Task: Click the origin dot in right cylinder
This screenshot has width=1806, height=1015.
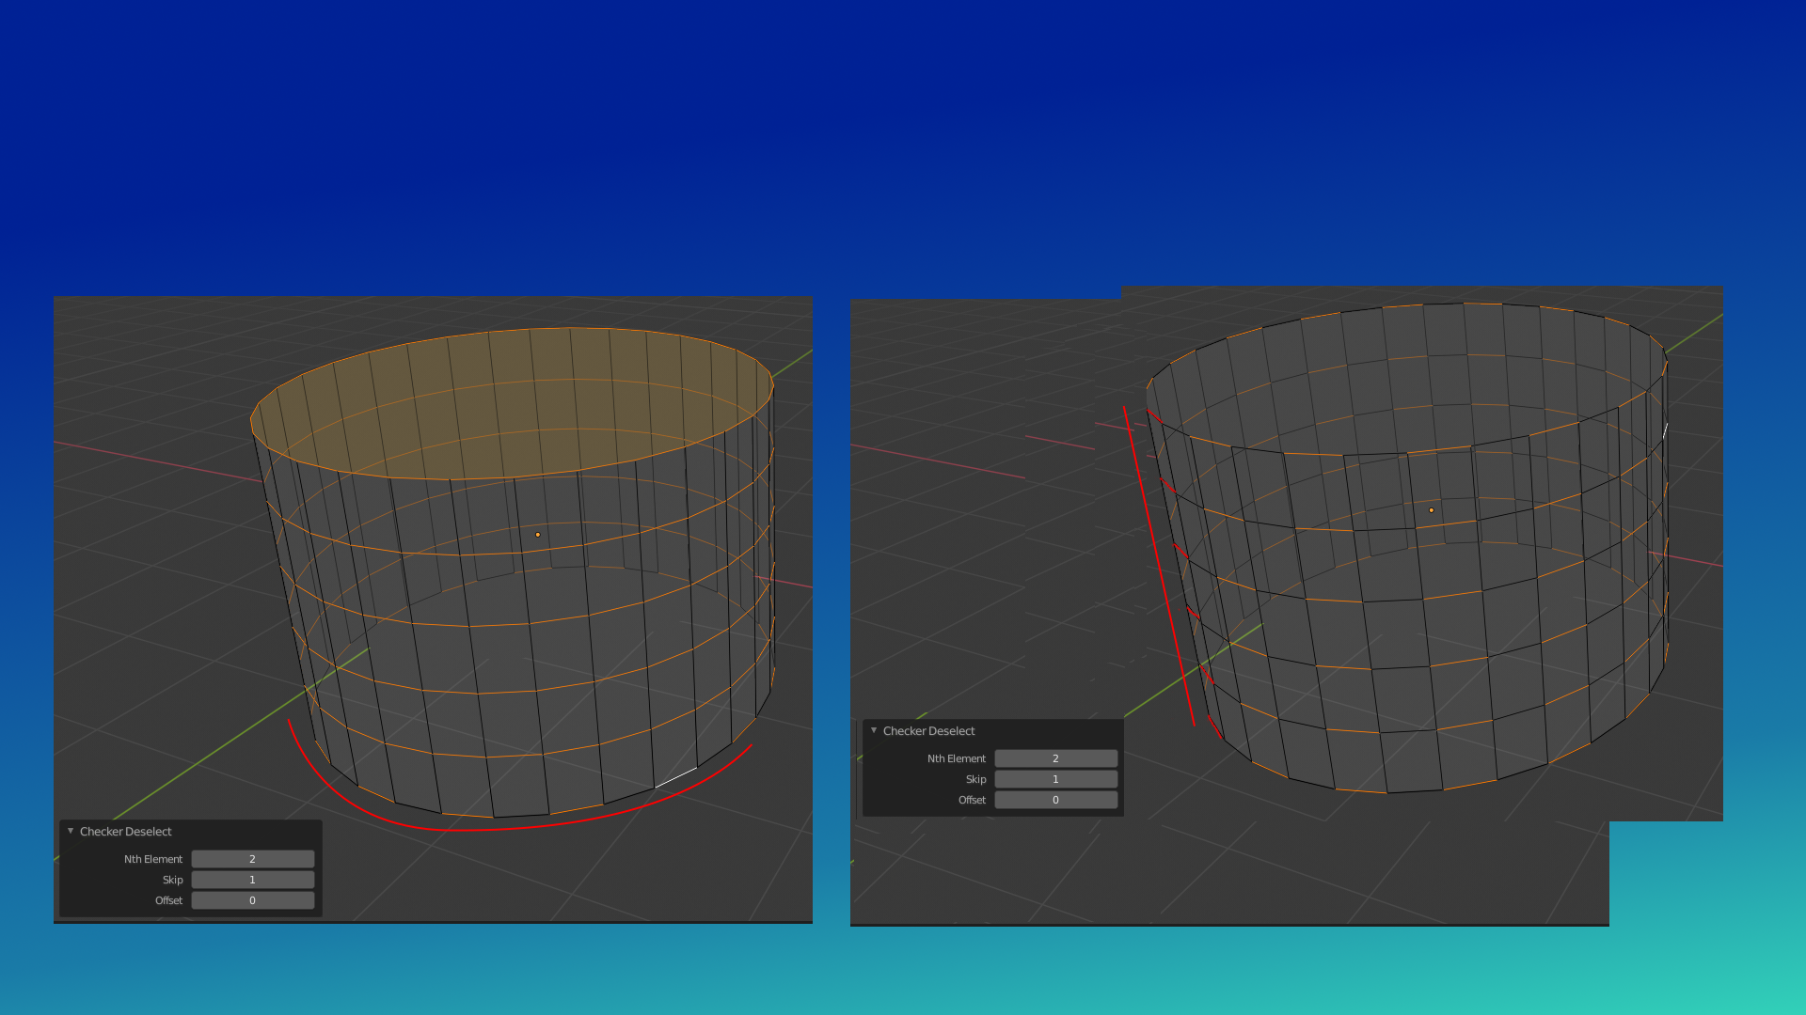Action: (x=1432, y=510)
